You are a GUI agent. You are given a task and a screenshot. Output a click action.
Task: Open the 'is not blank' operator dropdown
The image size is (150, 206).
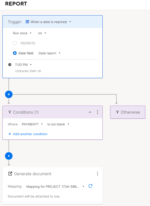pyautogui.click(x=58, y=124)
